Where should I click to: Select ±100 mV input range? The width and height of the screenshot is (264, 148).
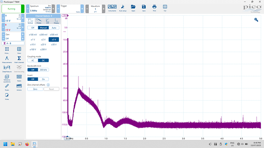pos(33,35)
